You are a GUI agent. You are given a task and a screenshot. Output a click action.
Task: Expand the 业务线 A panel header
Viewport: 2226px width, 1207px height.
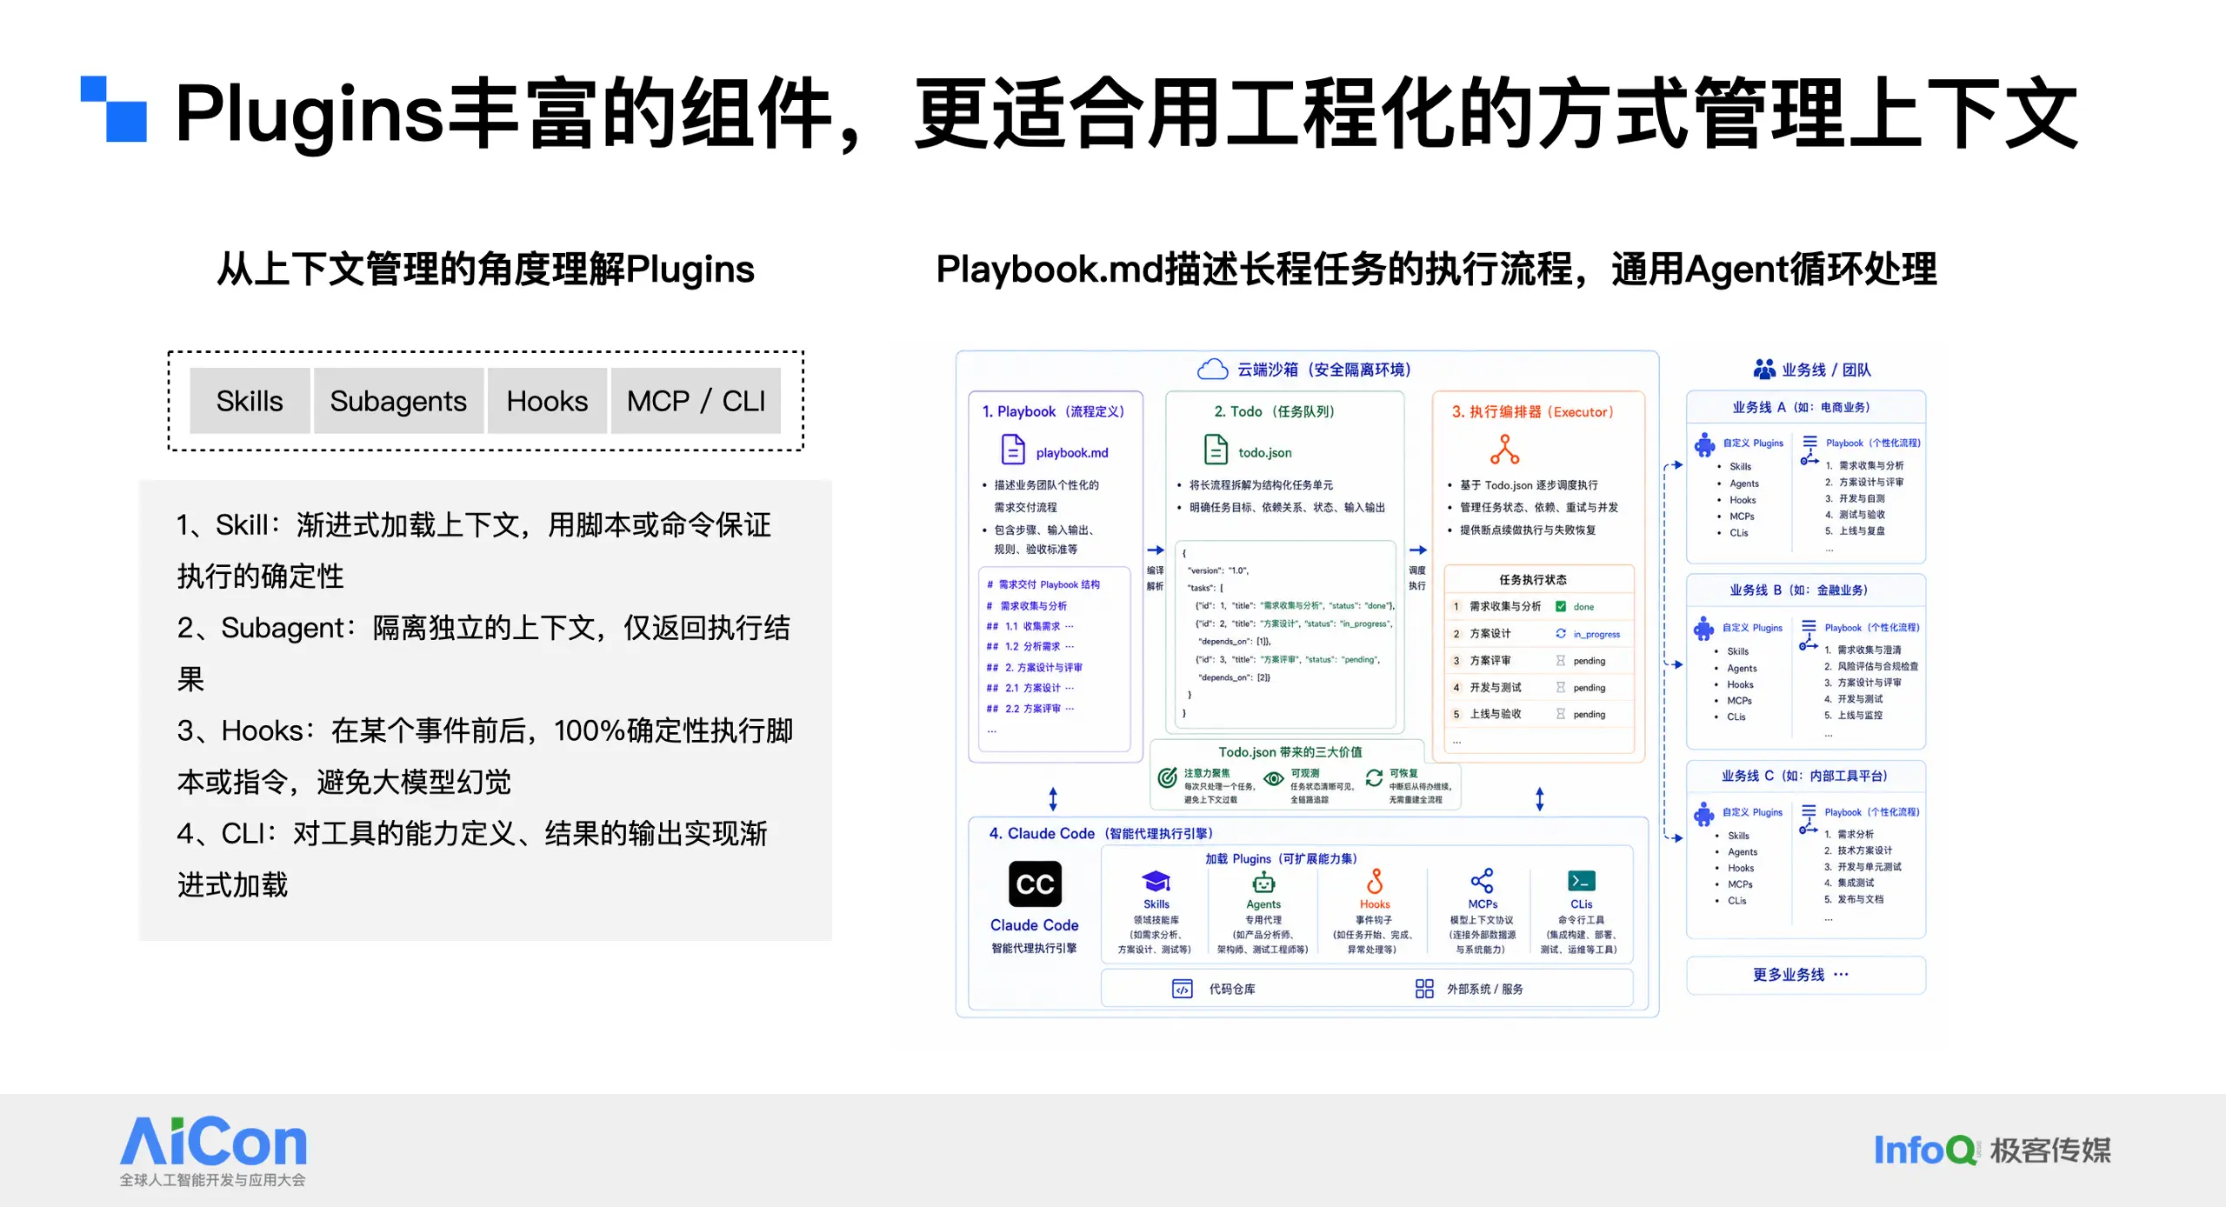[x=1806, y=407]
